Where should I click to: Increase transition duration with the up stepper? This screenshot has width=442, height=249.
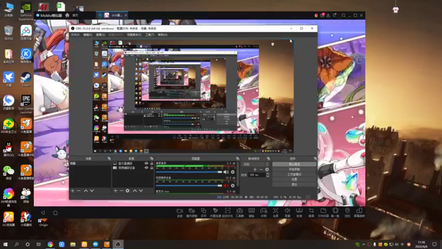pyautogui.click(x=267, y=174)
